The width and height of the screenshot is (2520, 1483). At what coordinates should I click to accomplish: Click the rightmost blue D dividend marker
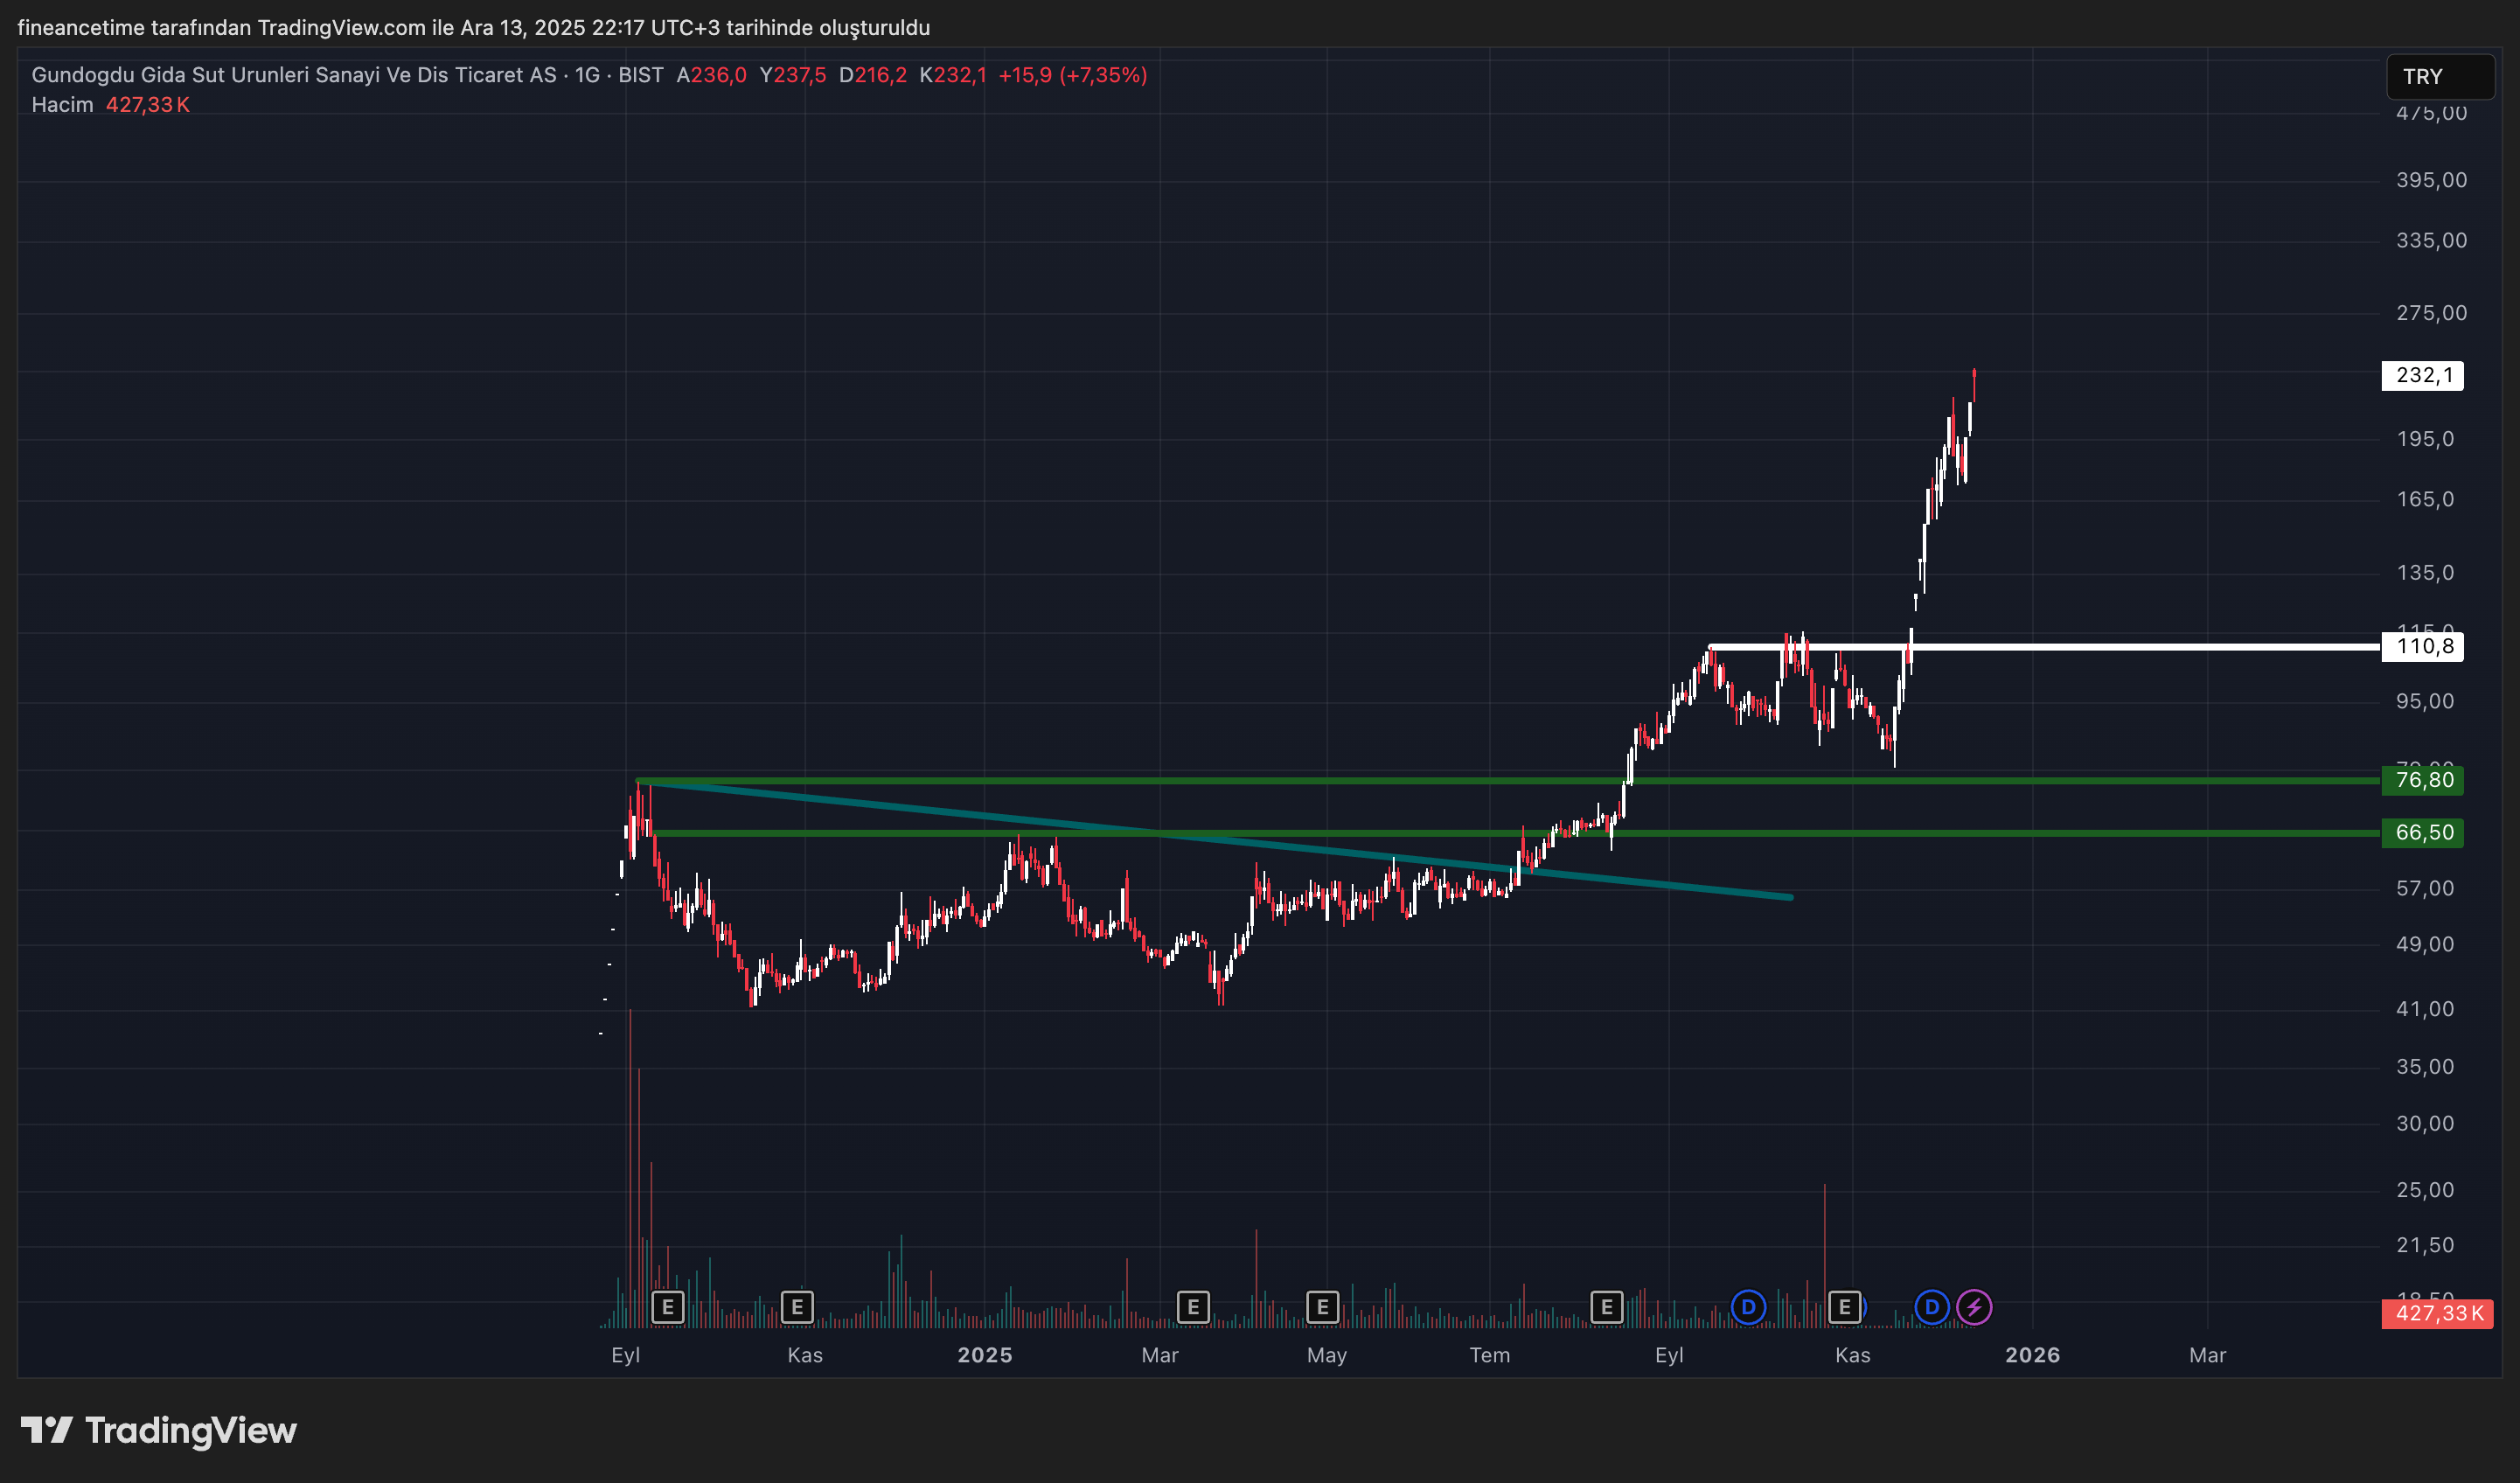(x=1931, y=1307)
